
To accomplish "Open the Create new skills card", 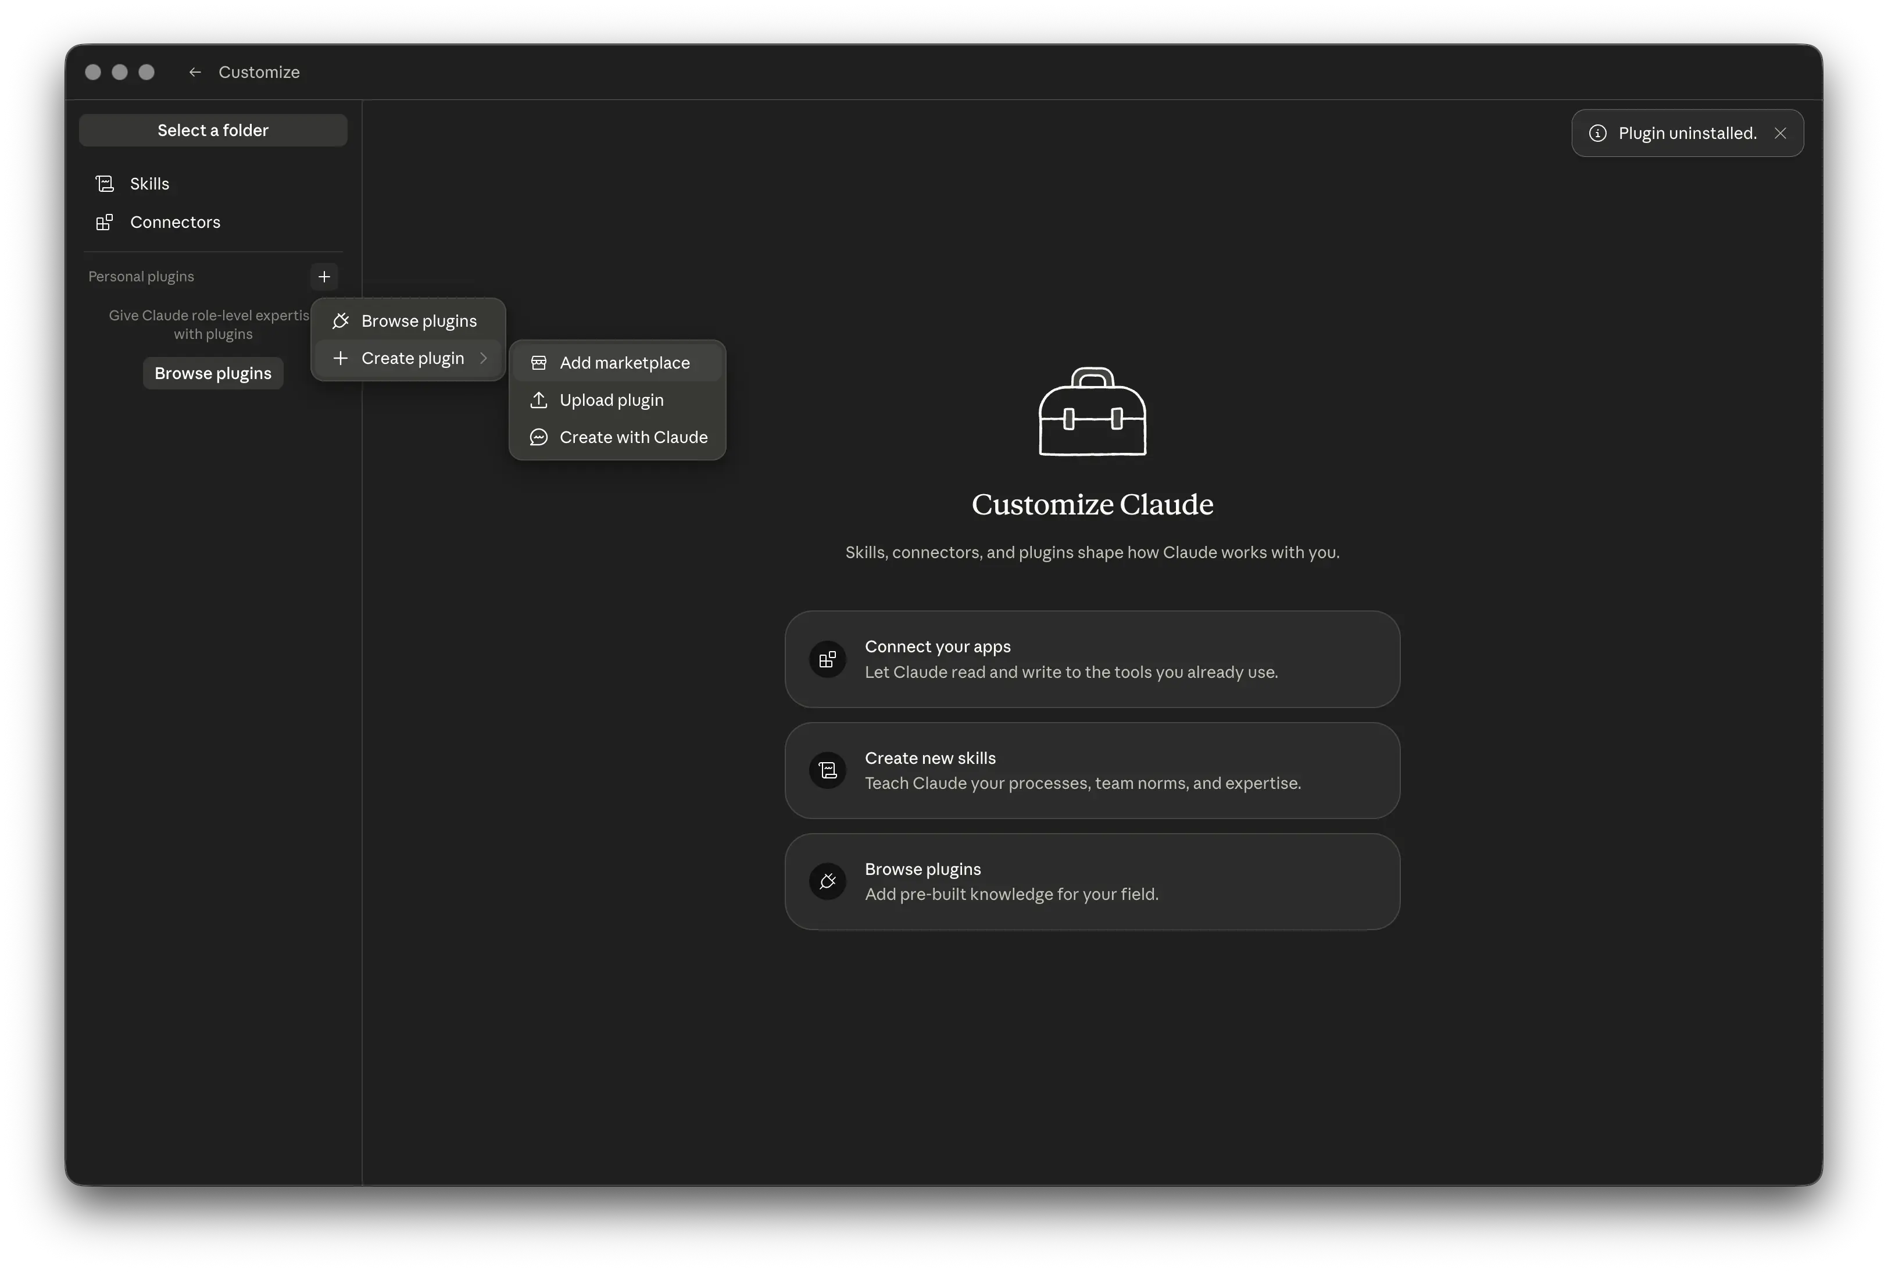I will pyautogui.click(x=1092, y=771).
